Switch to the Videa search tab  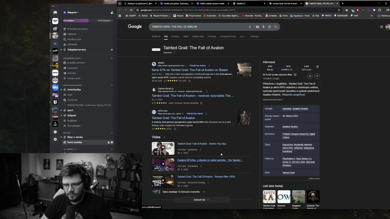[186, 36]
